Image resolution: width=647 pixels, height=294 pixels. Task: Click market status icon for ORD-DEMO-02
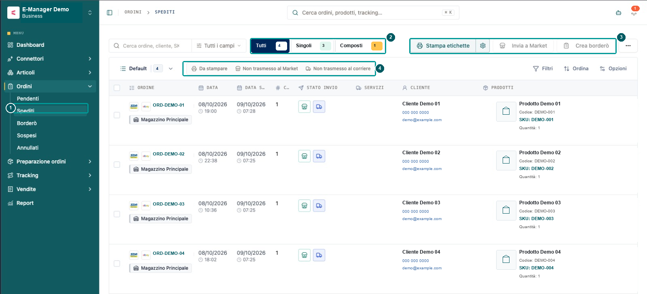[x=304, y=156]
